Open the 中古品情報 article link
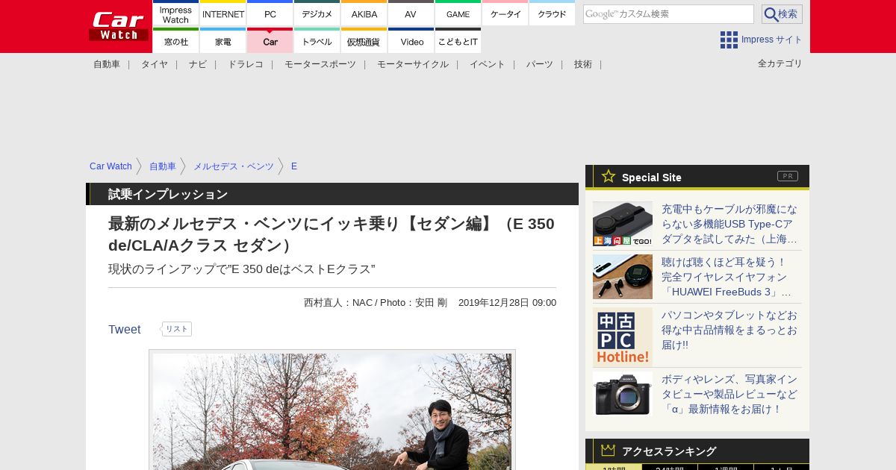Screen dimensions: 896x470 point(729,330)
